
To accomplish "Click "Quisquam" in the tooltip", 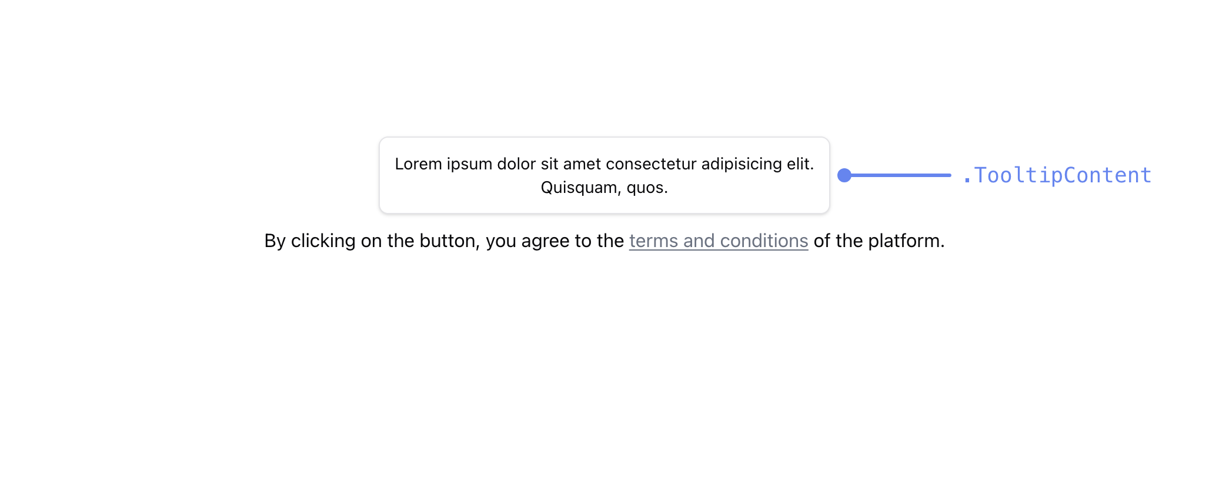I will click(579, 188).
